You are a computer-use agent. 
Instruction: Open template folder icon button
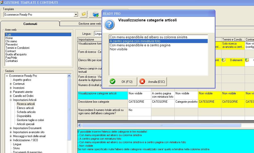pyautogui.click(x=84, y=14)
